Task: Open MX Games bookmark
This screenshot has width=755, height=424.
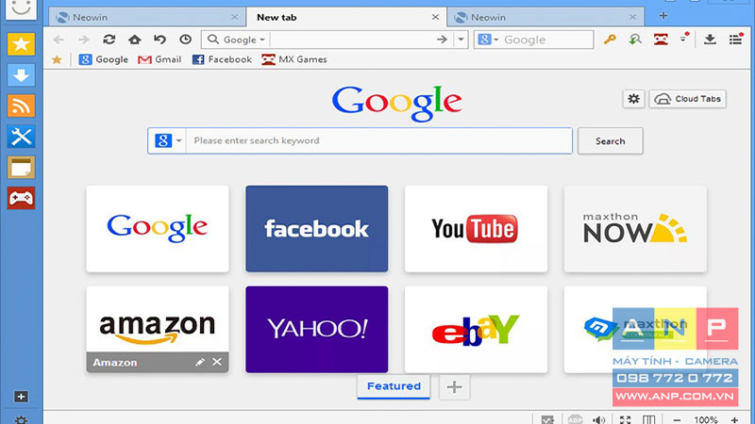Action: [294, 59]
